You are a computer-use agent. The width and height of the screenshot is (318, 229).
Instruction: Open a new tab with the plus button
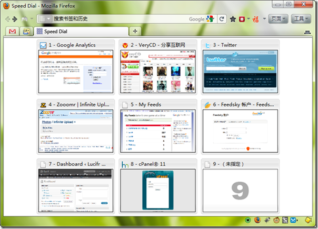[135, 31]
